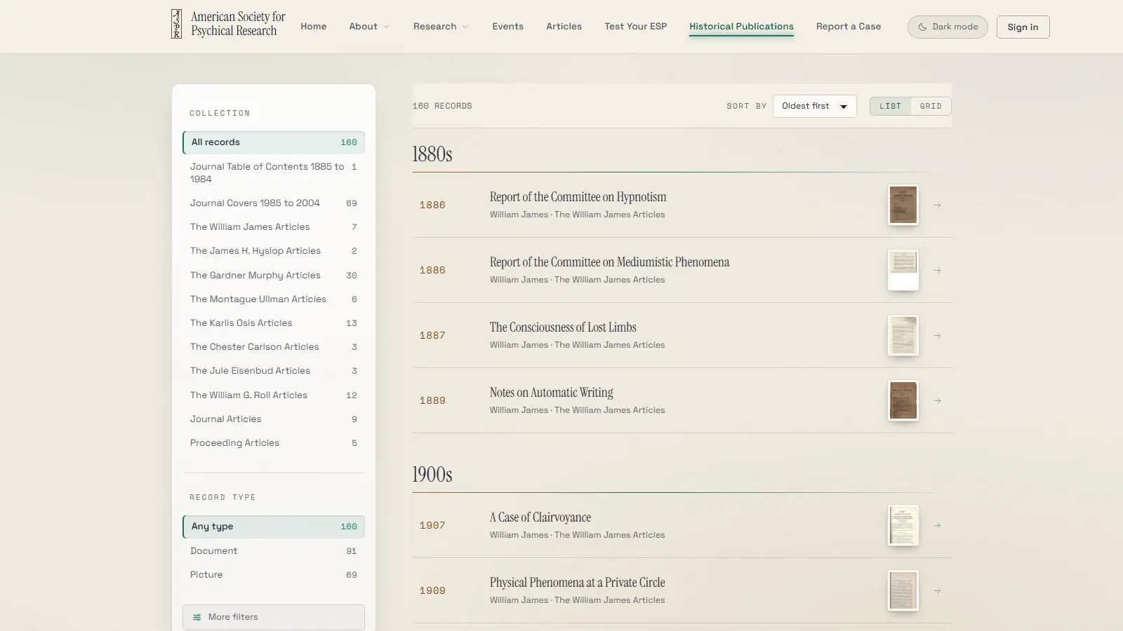Click American Society for Psychical Research name
This screenshot has height=631, width=1123.
point(238,24)
